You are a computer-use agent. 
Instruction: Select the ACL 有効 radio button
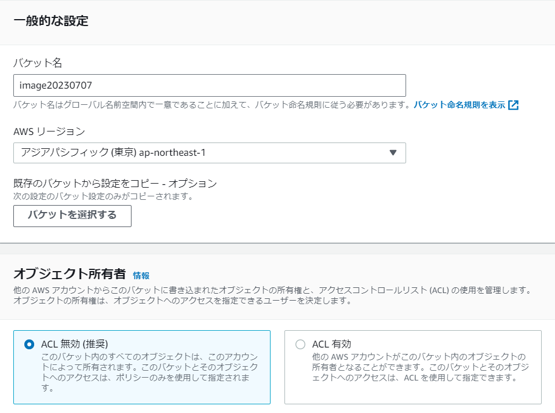pos(300,344)
